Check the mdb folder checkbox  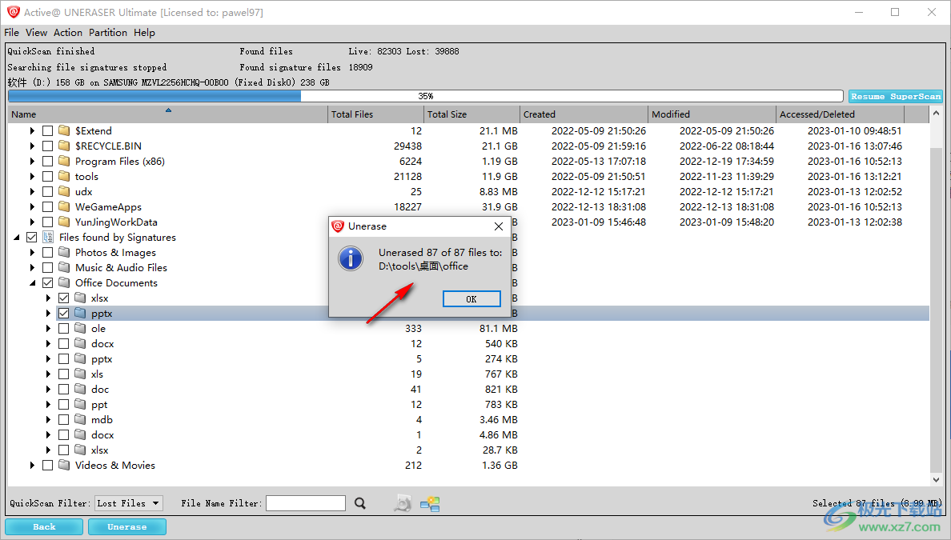coord(63,418)
